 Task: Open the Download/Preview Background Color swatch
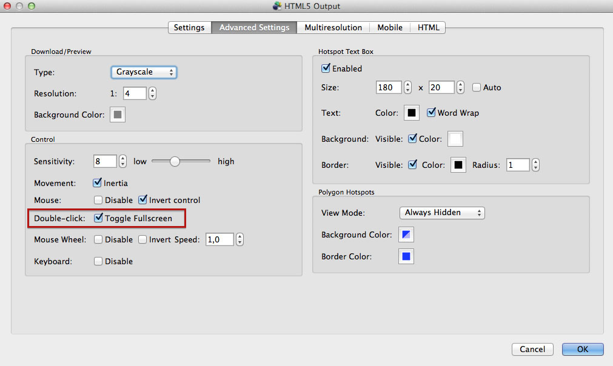tap(117, 115)
